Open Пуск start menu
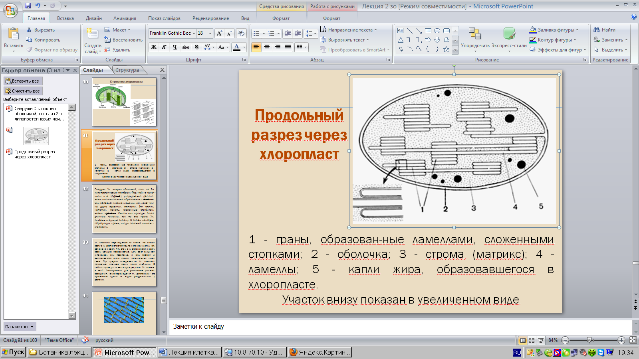 [x=13, y=352]
